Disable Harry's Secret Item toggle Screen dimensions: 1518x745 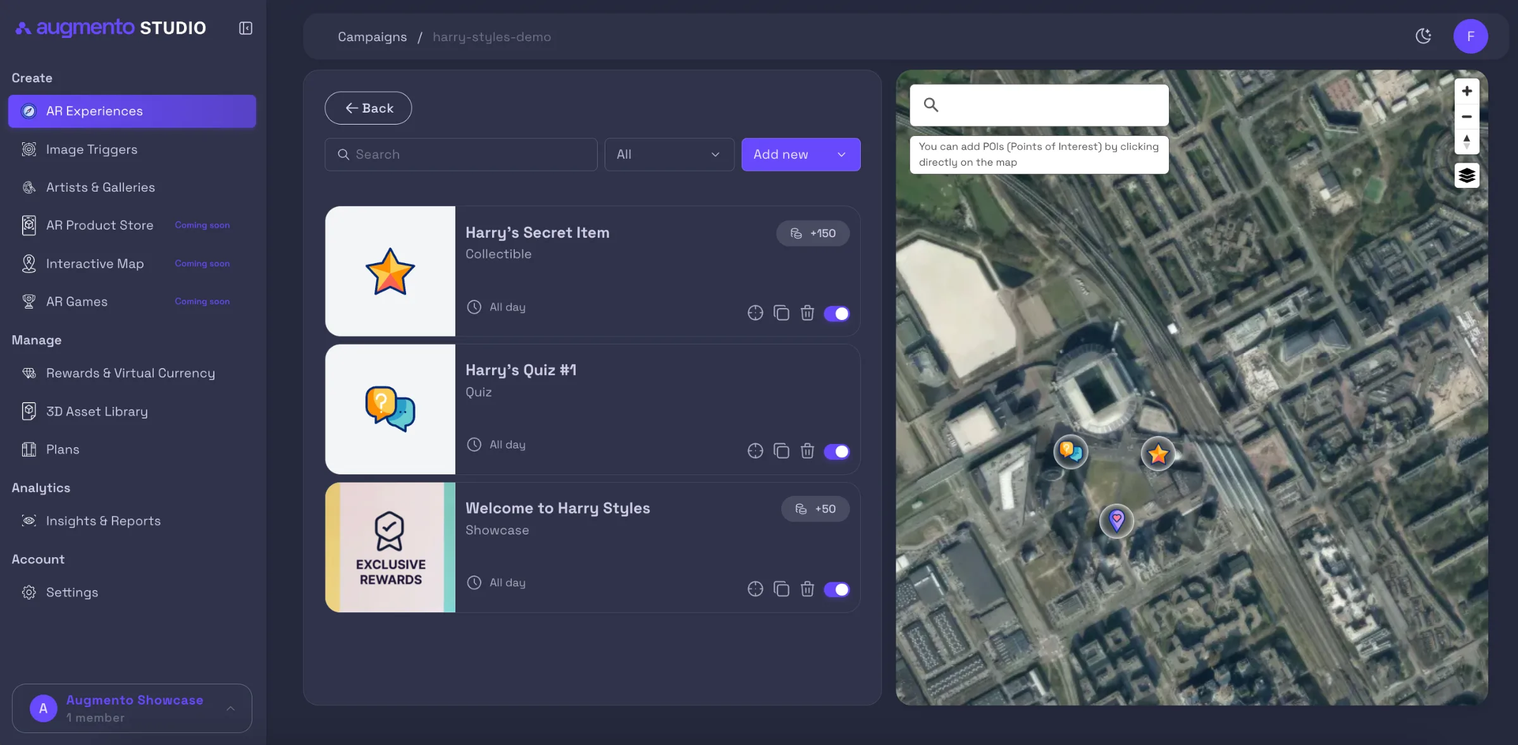coord(837,314)
